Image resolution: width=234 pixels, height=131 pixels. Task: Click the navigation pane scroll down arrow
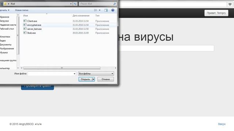pyautogui.click(x=18, y=68)
